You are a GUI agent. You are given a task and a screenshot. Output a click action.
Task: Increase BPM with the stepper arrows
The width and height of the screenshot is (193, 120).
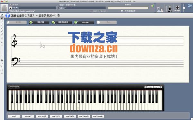pyautogui.click(x=162, y=10)
